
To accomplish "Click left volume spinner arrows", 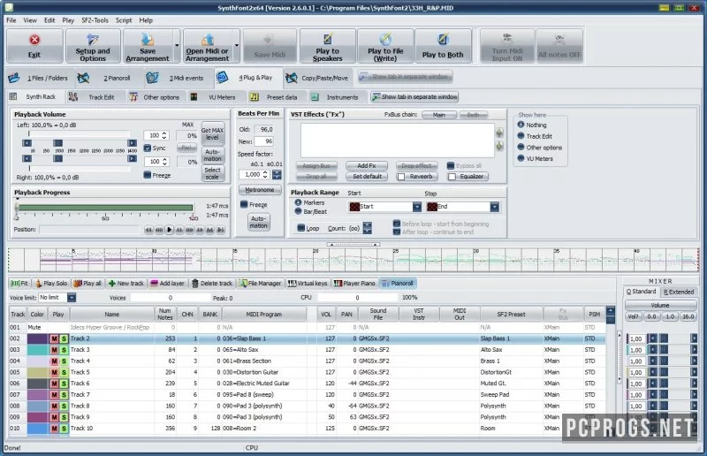I will [164, 135].
